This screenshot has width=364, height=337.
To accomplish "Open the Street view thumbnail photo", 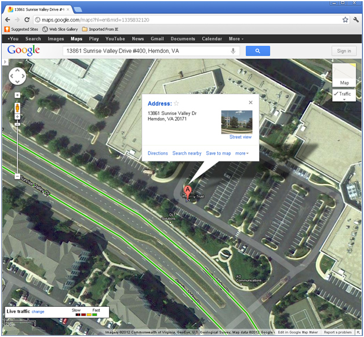I will coord(237,122).
